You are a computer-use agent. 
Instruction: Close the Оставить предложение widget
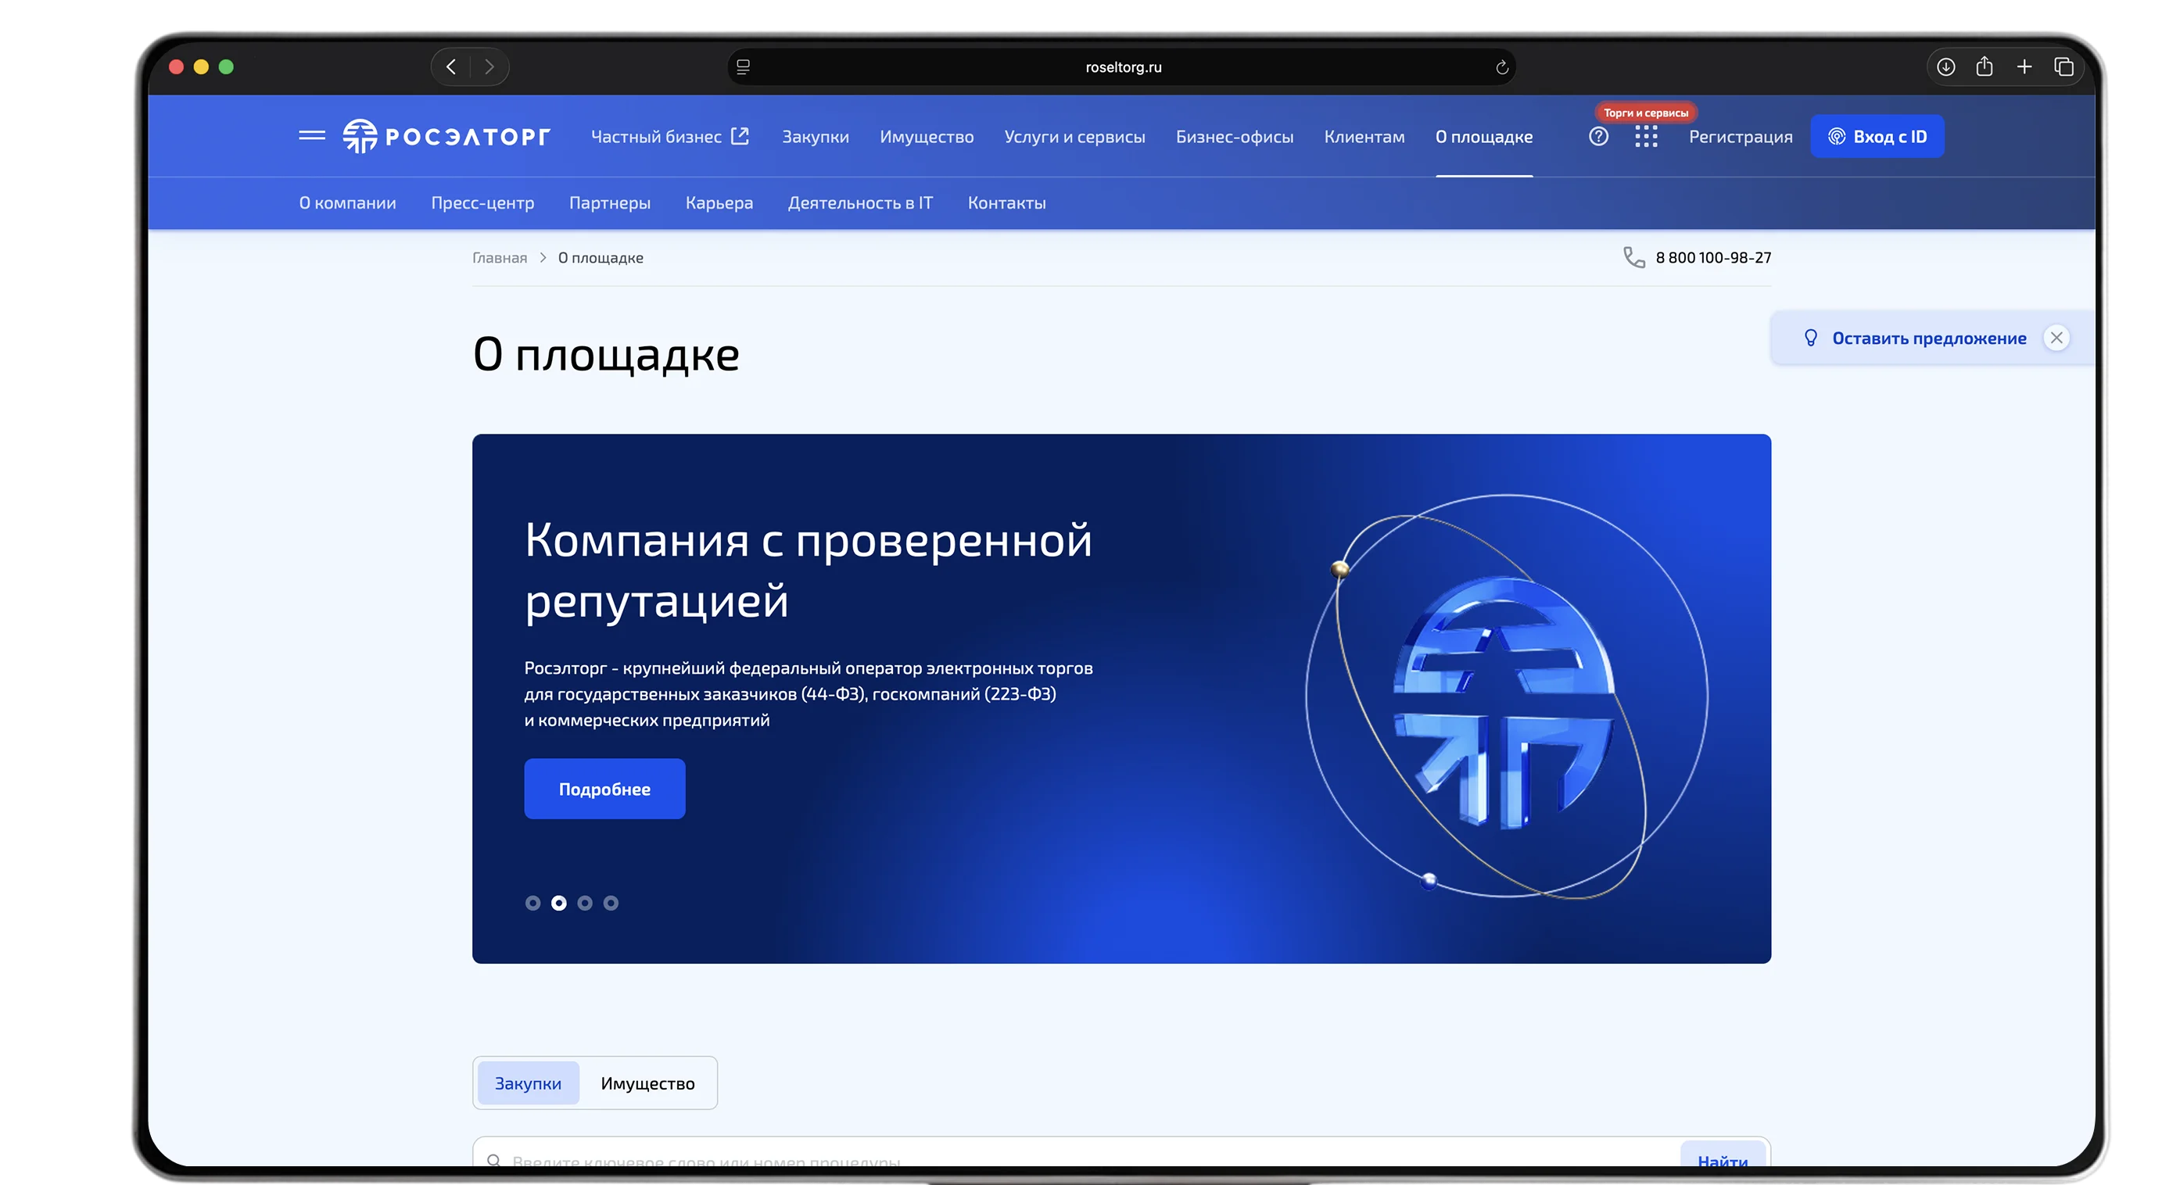click(x=2056, y=338)
